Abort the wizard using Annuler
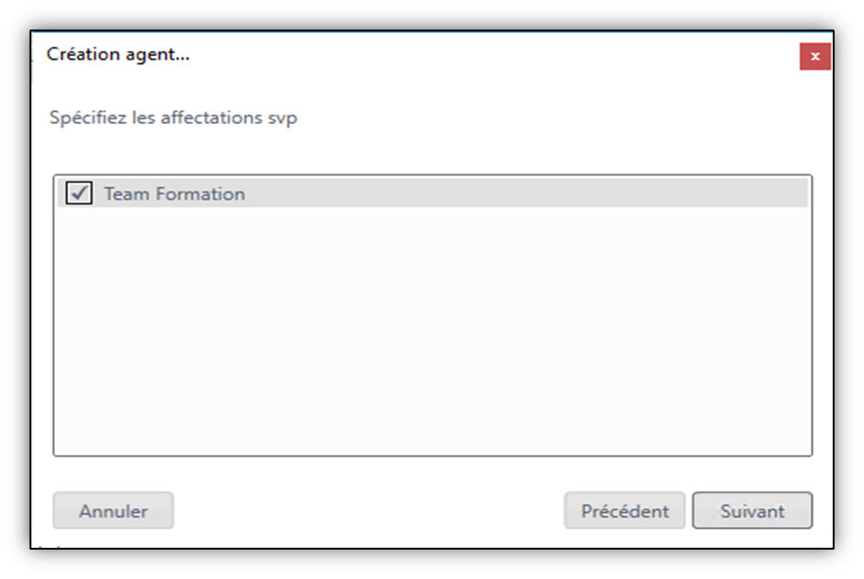Image resolution: width=864 pixels, height=579 pixels. (113, 510)
